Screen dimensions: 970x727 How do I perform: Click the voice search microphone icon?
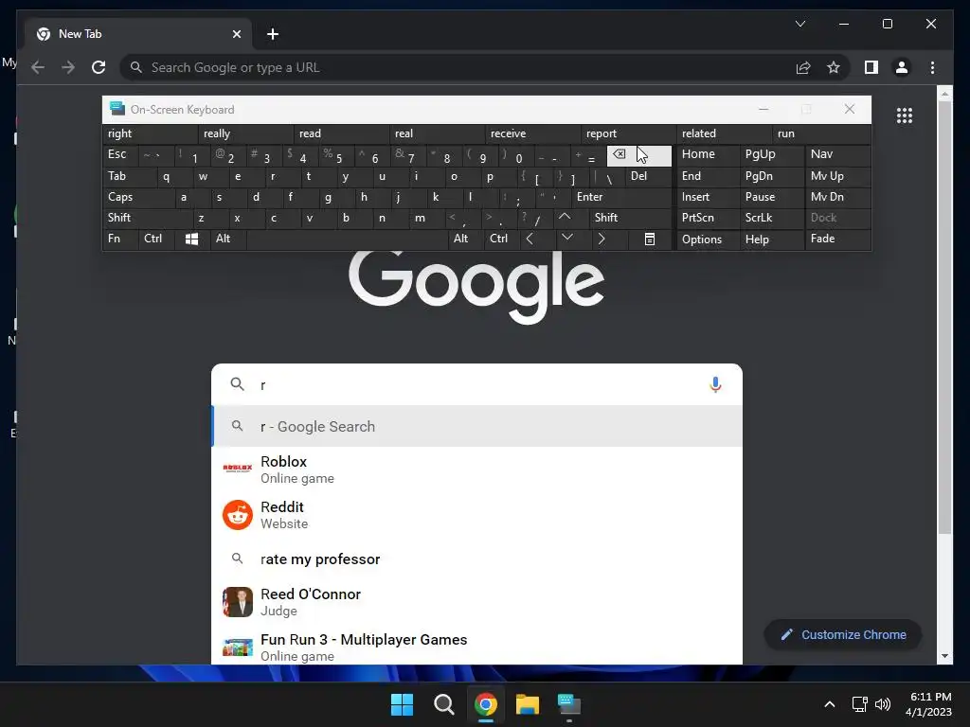pyautogui.click(x=715, y=384)
